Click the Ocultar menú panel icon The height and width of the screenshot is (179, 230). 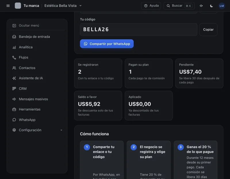point(14,26)
